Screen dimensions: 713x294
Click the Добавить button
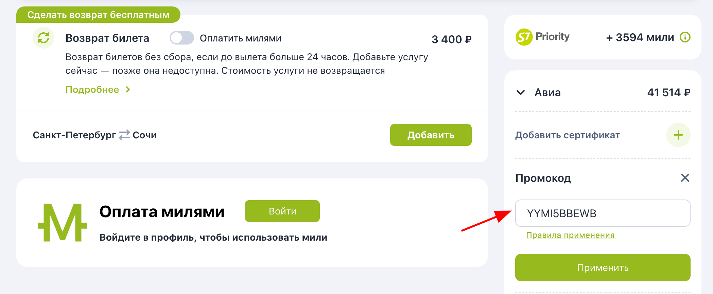(x=430, y=135)
